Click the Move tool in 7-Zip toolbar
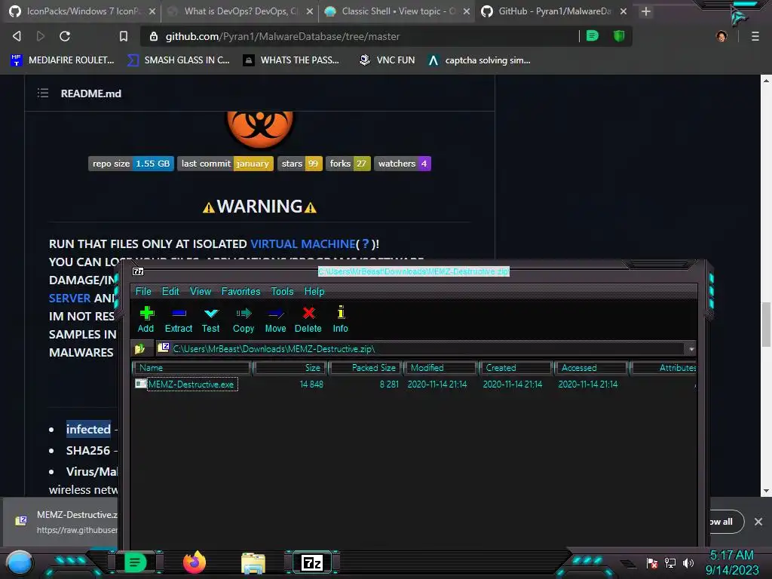This screenshot has width=772, height=579. [x=275, y=320]
